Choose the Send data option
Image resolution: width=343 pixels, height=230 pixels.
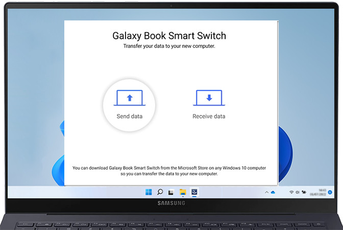(129, 105)
